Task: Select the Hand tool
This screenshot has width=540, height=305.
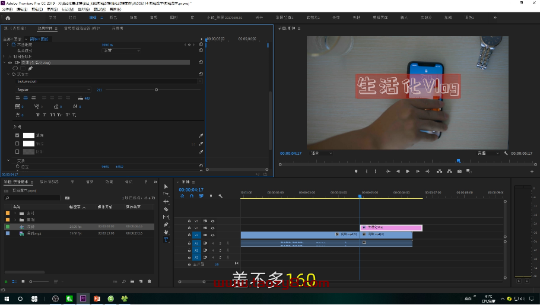Action: 166,232
